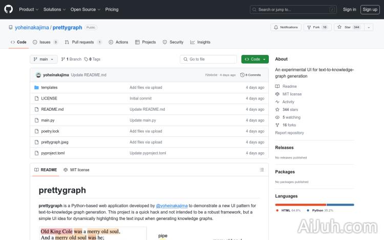Open the 0 Tags link
Viewport: 384px width, 240px height.
pos(92,59)
